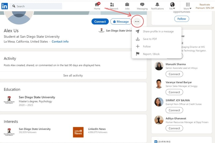
Task: Click the LinkedIn Learning logo
Action: 163,142
